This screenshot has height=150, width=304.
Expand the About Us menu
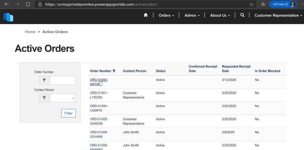coord(220,15)
